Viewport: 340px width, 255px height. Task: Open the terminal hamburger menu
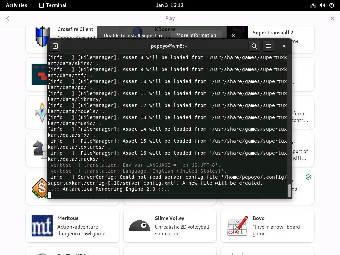[268, 46]
